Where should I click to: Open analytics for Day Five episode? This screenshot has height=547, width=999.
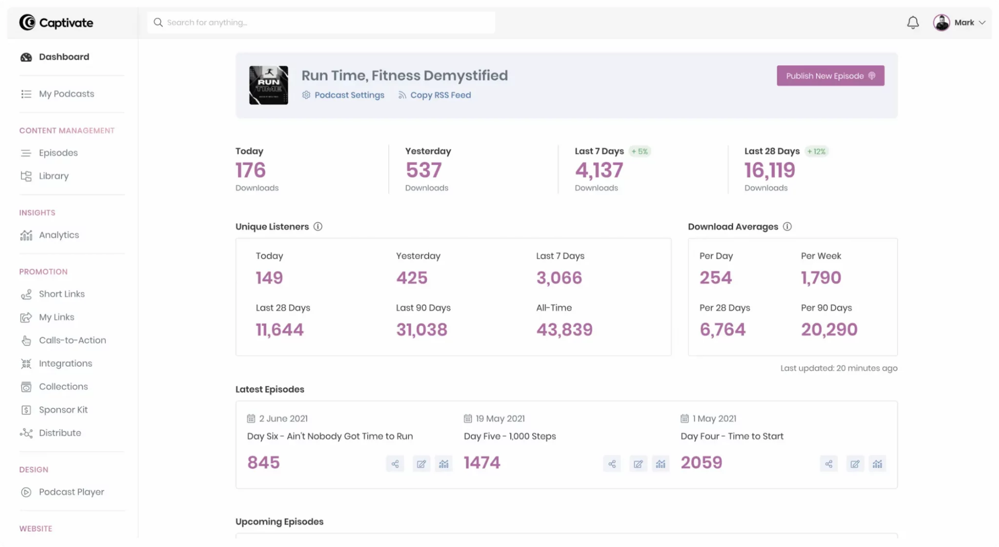660,464
